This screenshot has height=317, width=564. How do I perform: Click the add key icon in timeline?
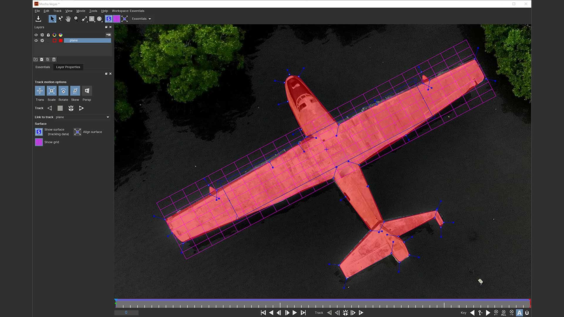[x=480, y=313]
